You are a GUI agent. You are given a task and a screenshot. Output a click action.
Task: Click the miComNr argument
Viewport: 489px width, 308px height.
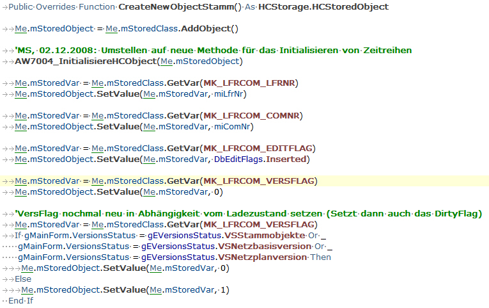click(232, 127)
